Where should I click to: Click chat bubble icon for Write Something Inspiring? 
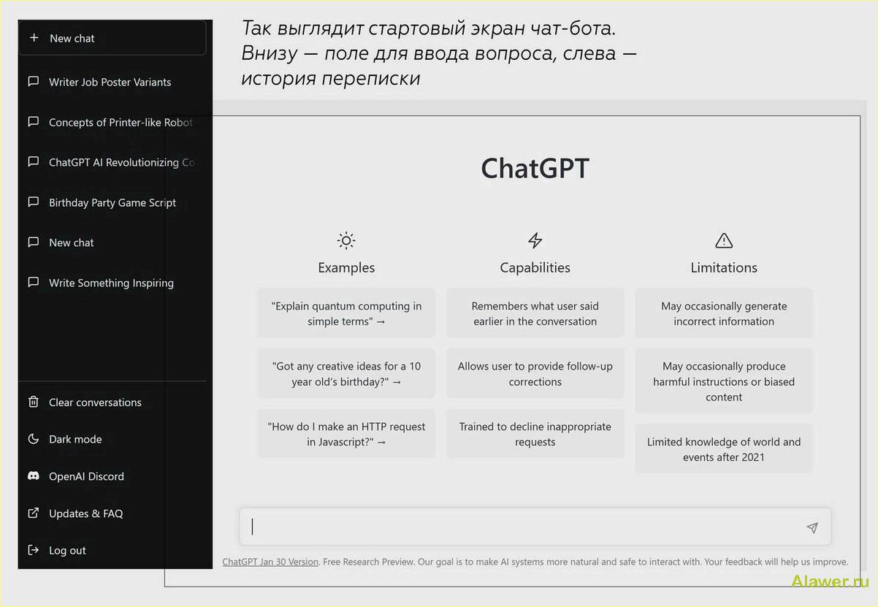33,283
